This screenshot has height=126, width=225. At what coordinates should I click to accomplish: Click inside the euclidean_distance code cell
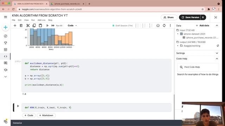(x=96, y=76)
